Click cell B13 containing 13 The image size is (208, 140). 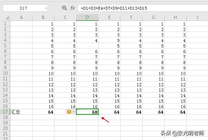click(x=43, y=90)
